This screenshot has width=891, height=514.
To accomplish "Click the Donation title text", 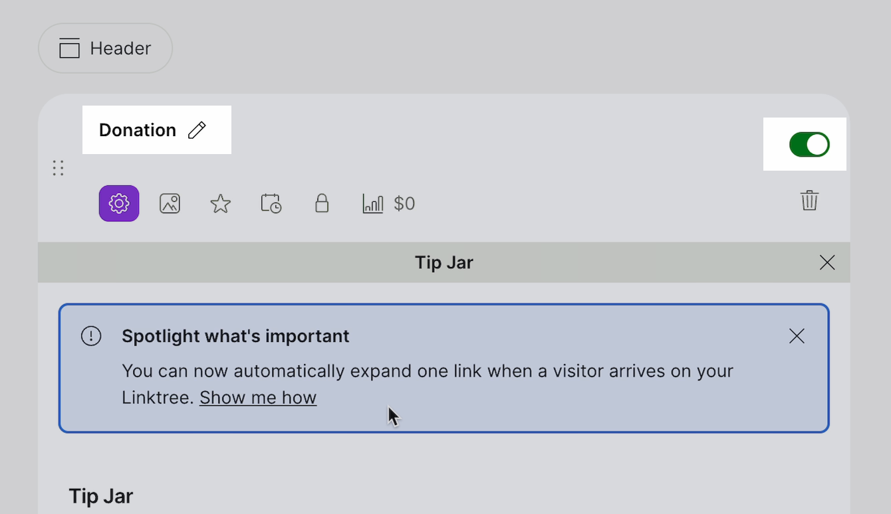I will coord(138,130).
